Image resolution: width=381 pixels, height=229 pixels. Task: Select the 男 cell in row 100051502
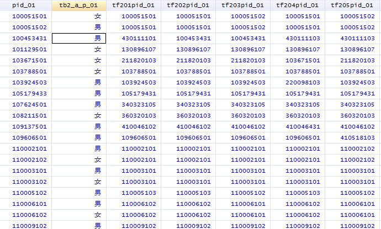79,28
